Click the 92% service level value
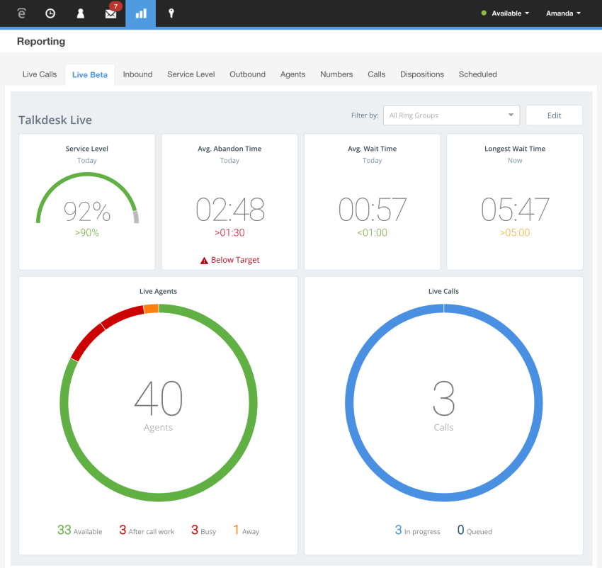The height and width of the screenshot is (568, 602). 87,212
